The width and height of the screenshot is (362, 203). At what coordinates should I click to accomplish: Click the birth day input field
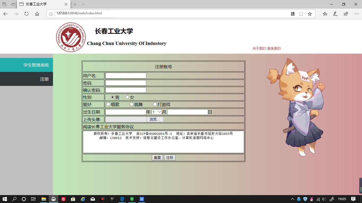[188, 112]
